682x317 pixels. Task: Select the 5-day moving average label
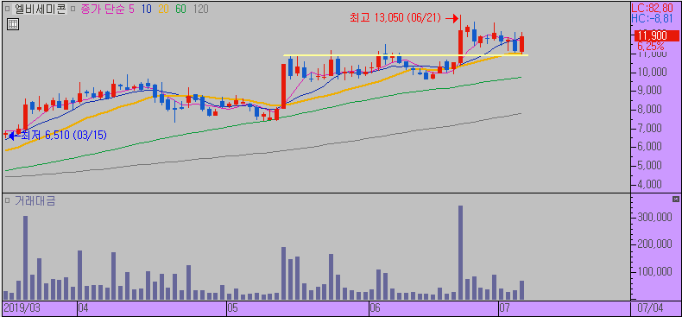pyautogui.click(x=132, y=9)
